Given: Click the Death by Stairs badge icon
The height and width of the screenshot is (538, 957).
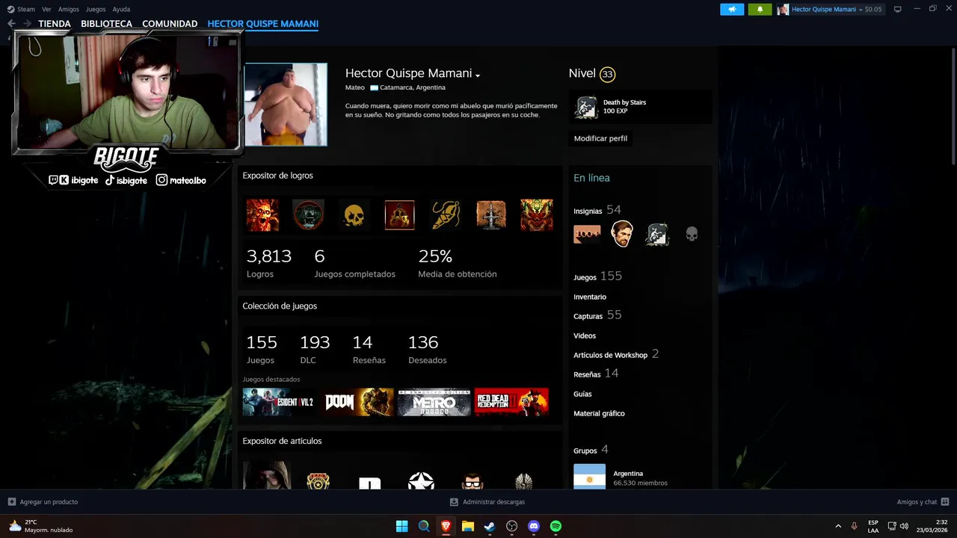Looking at the screenshot, I should click(586, 107).
